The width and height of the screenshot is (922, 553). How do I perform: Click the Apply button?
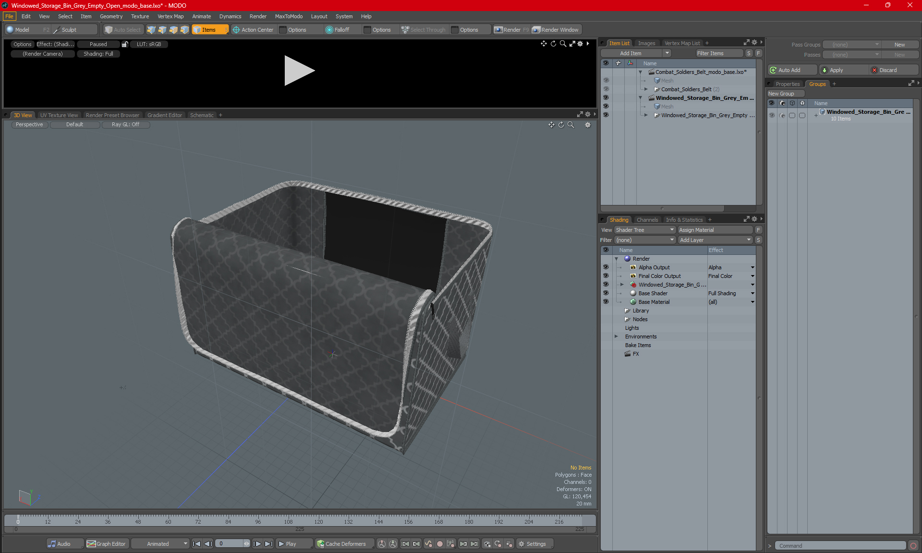pyautogui.click(x=844, y=70)
